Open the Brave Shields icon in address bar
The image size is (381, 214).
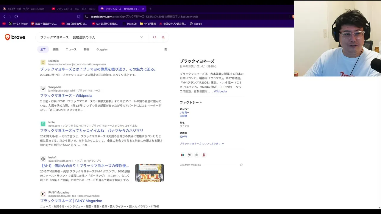tap(293, 17)
